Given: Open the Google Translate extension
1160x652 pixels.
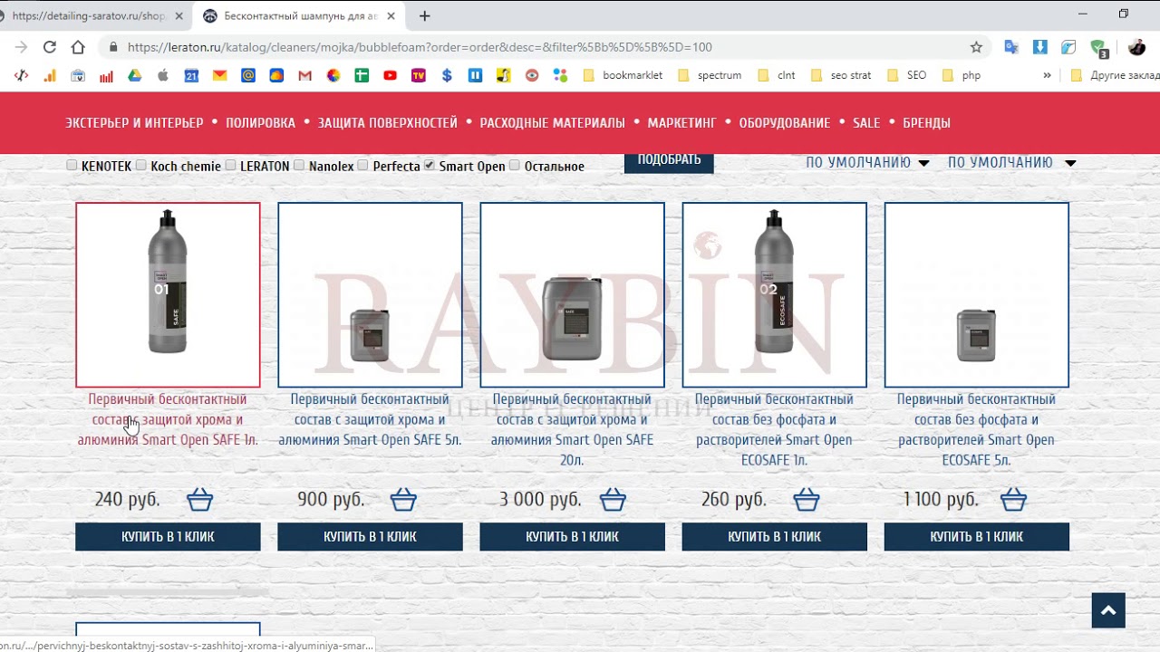Looking at the screenshot, I should (x=1011, y=47).
